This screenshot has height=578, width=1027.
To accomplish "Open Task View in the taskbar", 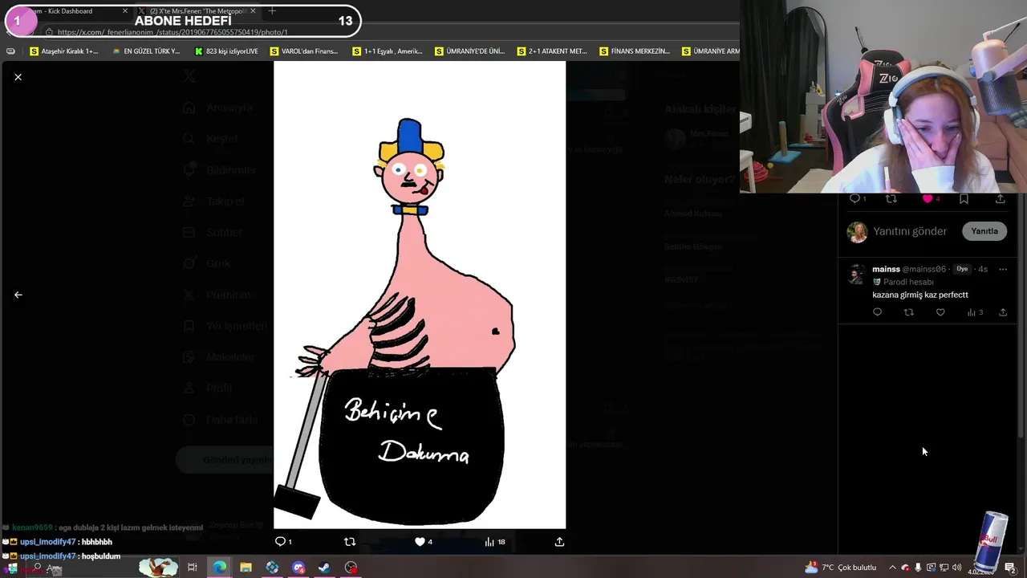I will pyautogui.click(x=193, y=568).
